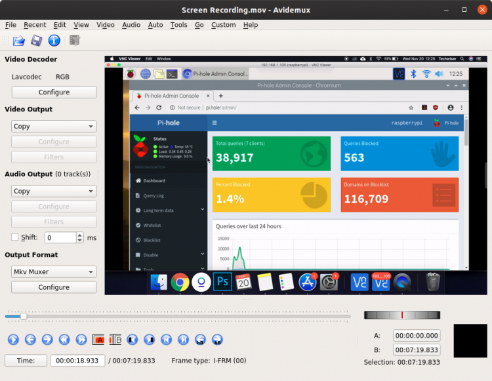Open the Auto menu

click(x=155, y=25)
